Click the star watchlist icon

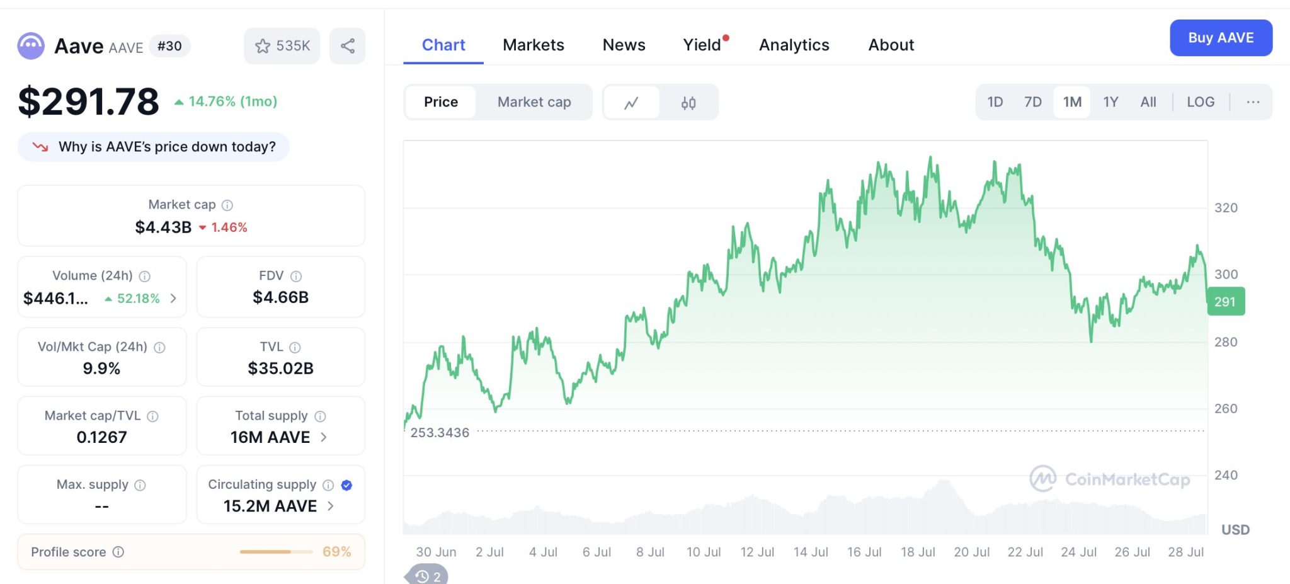pos(262,45)
